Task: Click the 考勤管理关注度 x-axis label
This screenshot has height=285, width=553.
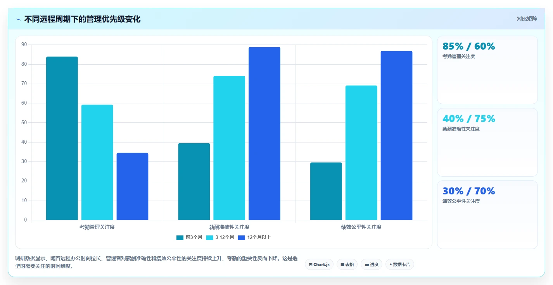Action: point(97,227)
